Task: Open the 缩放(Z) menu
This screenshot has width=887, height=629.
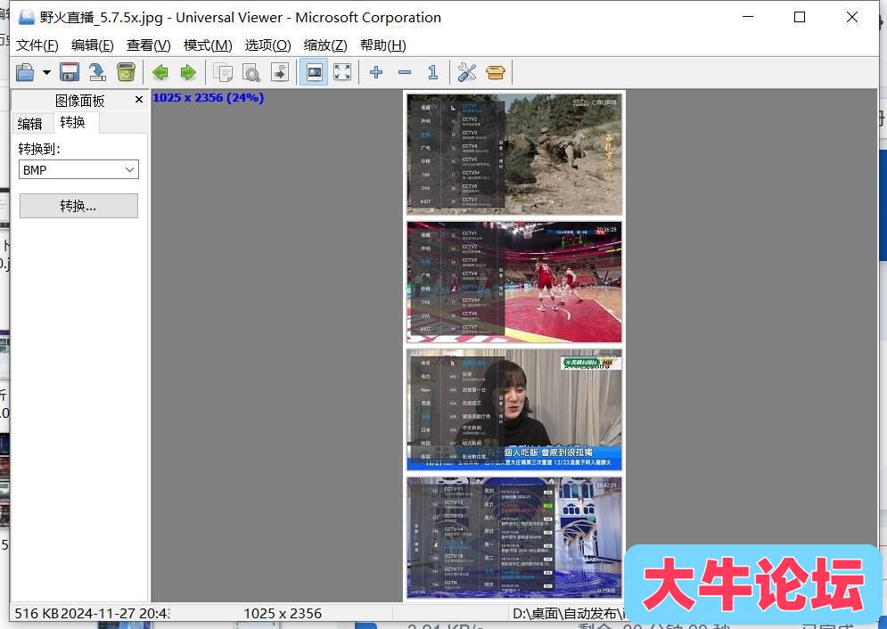Action: click(x=325, y=45)
